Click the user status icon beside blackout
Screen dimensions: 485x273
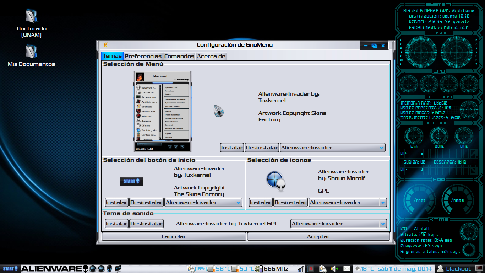pos(440,269)
